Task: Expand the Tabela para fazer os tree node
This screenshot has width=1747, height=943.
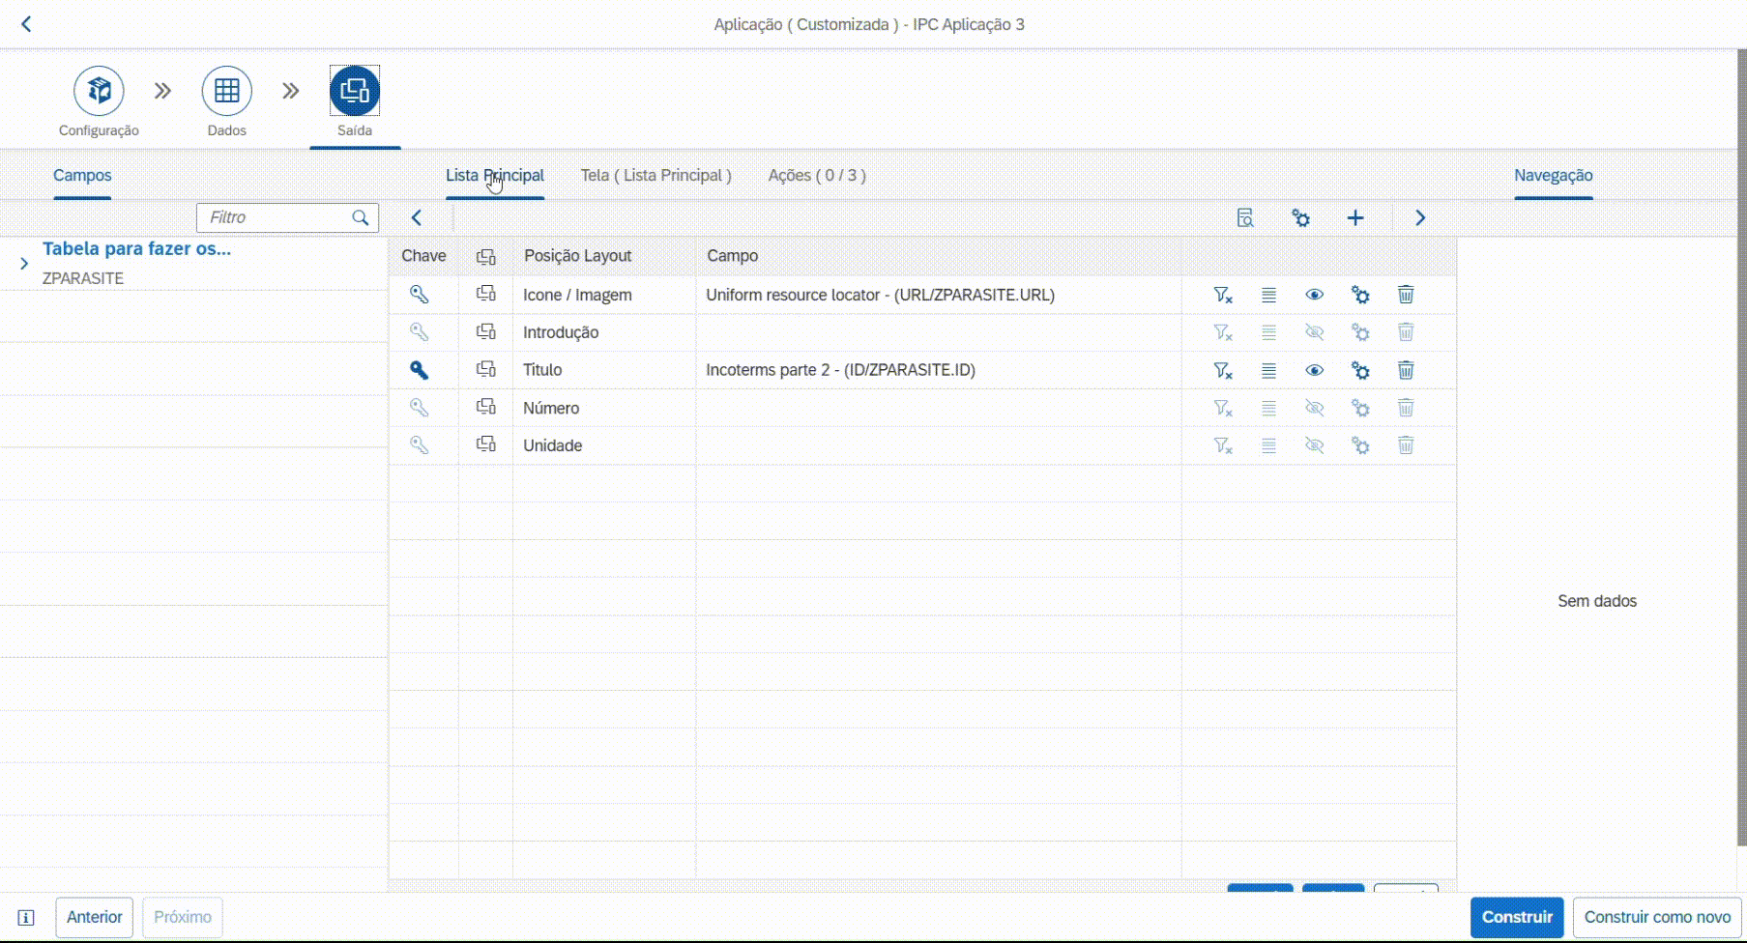Action: point(24,263)
